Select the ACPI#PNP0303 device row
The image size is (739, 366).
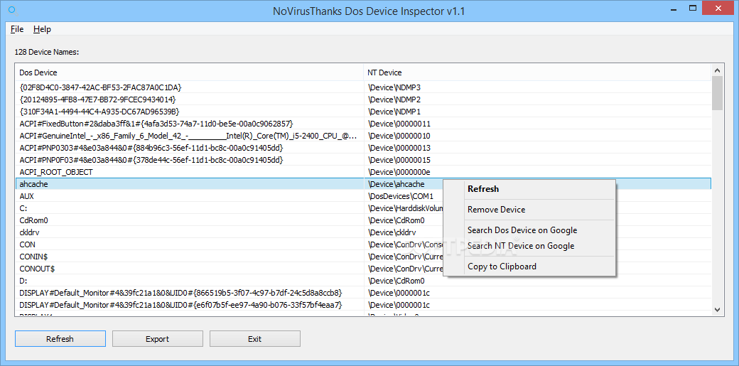coord(363,148)
